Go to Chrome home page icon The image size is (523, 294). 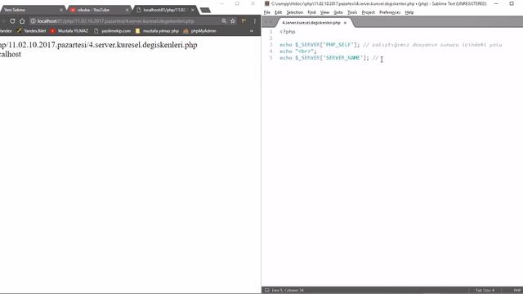pyautogui.click(x=22, y=21)
